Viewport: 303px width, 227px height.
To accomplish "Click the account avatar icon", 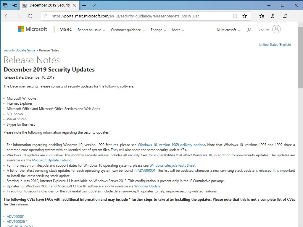I will (277, 29).
